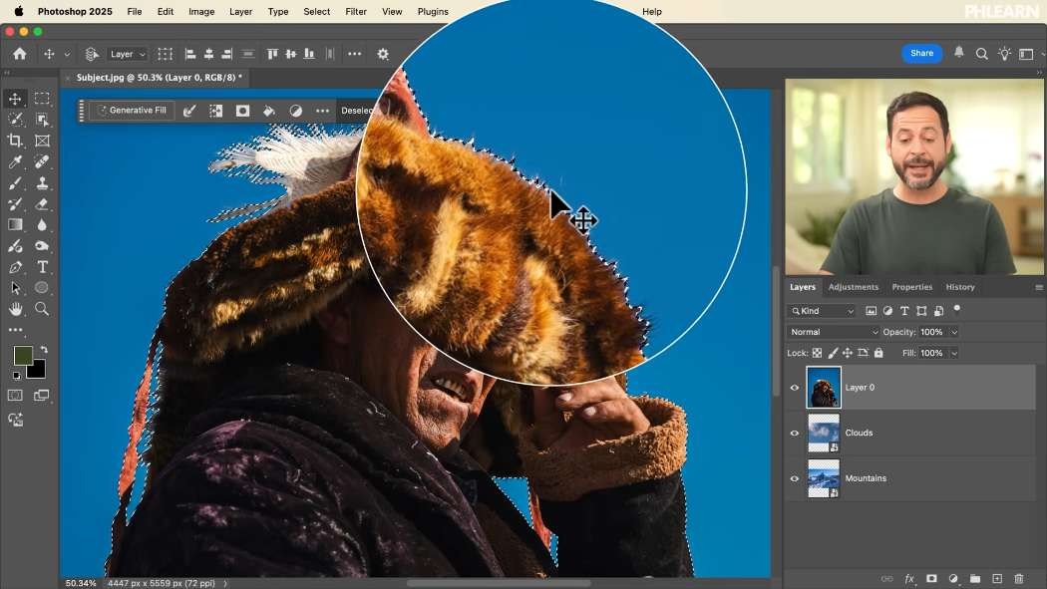Select the Pen tool
This screenshot has width=1047, height=589.
(x=15, y=267)
